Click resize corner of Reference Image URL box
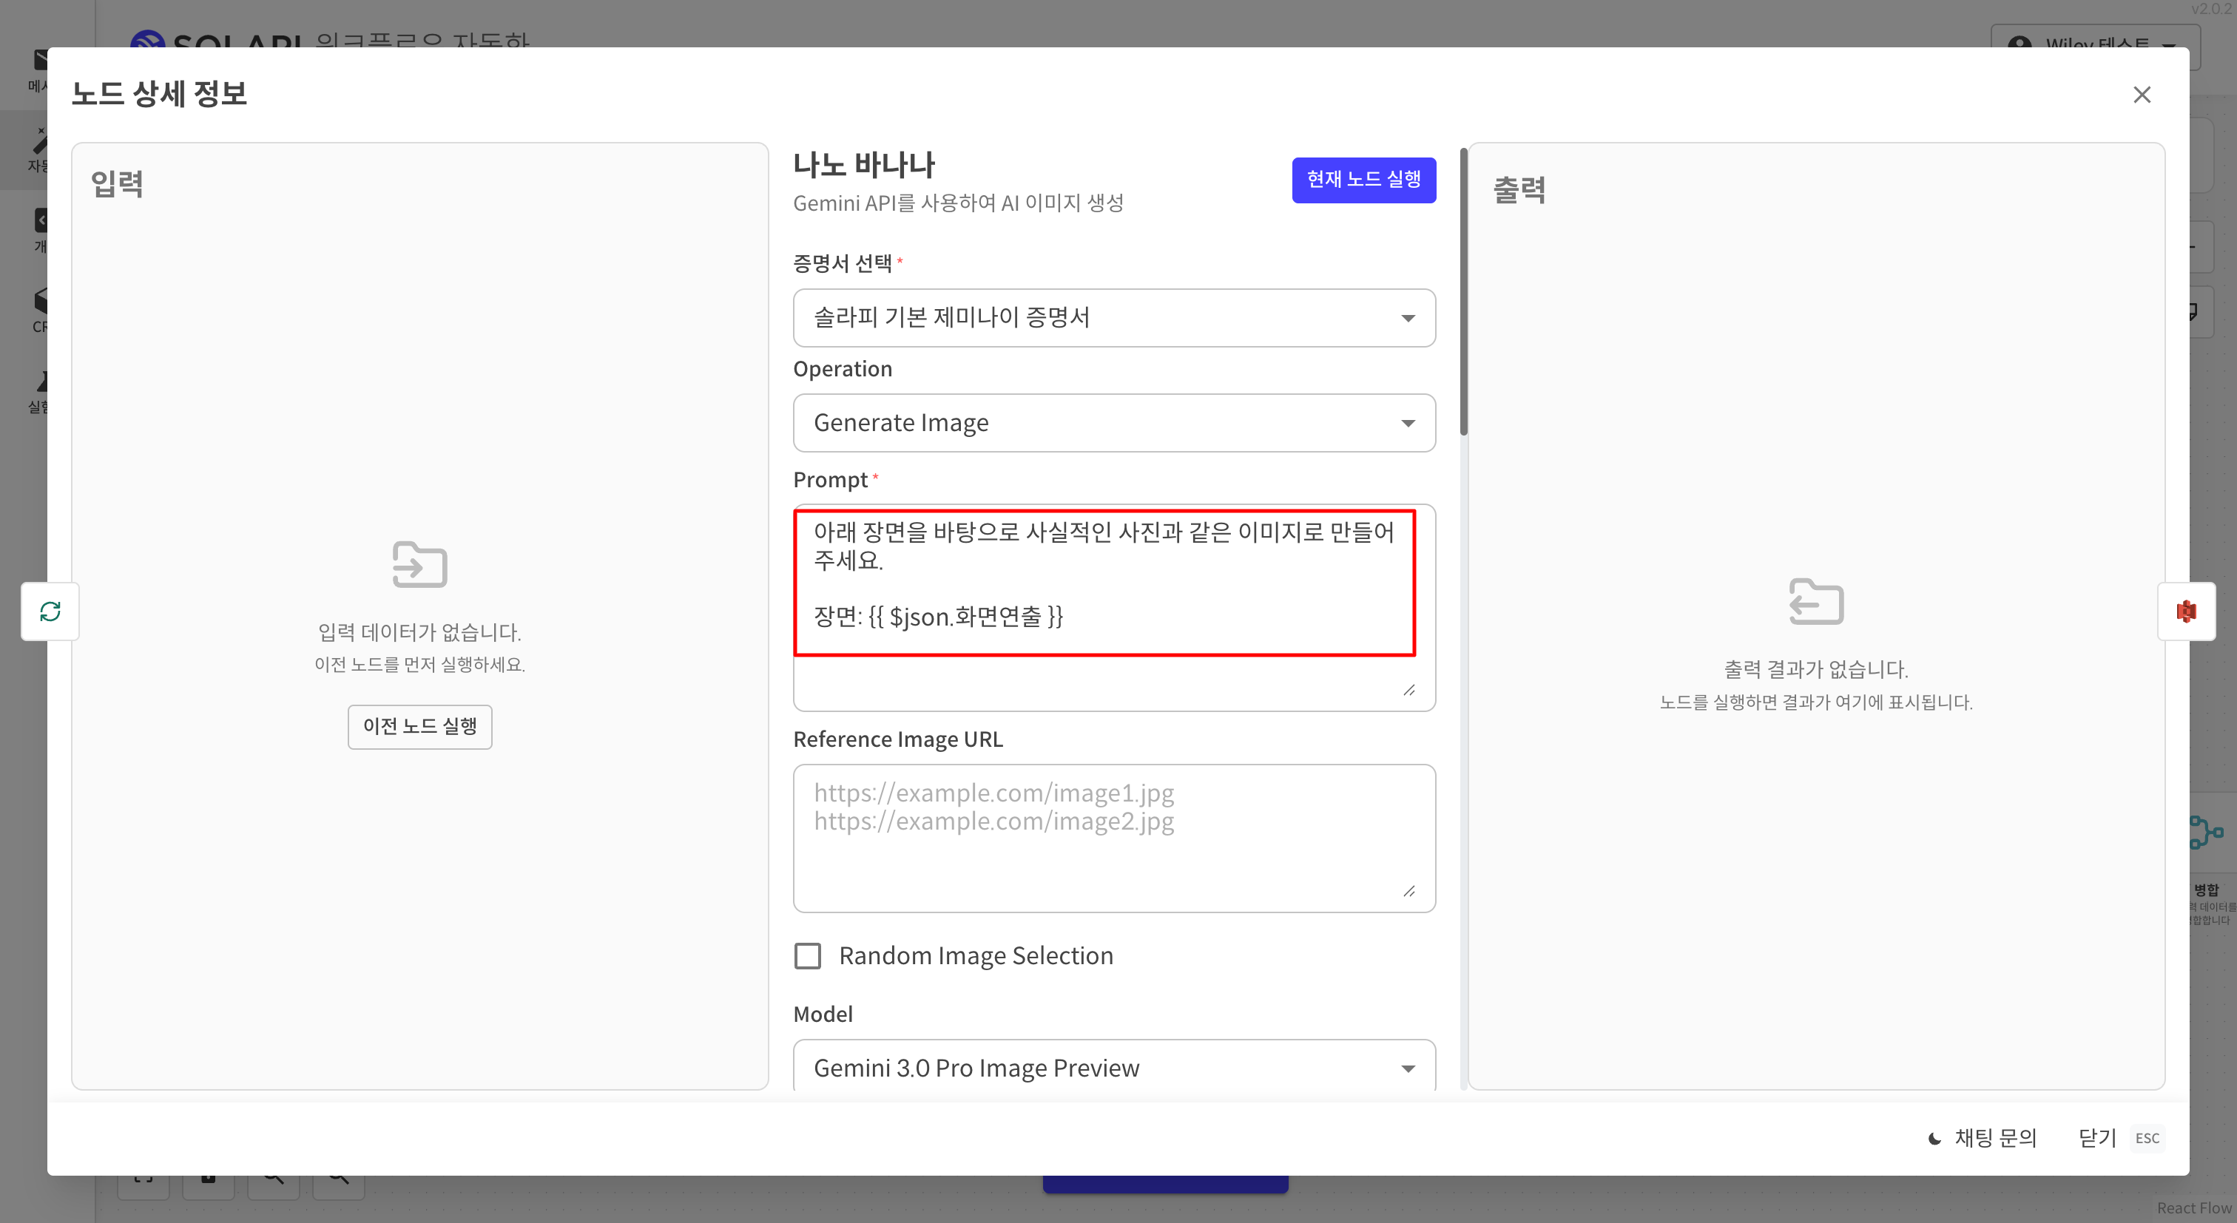This screenshot has height=1223, width=2237. (x=1408, y=892)
